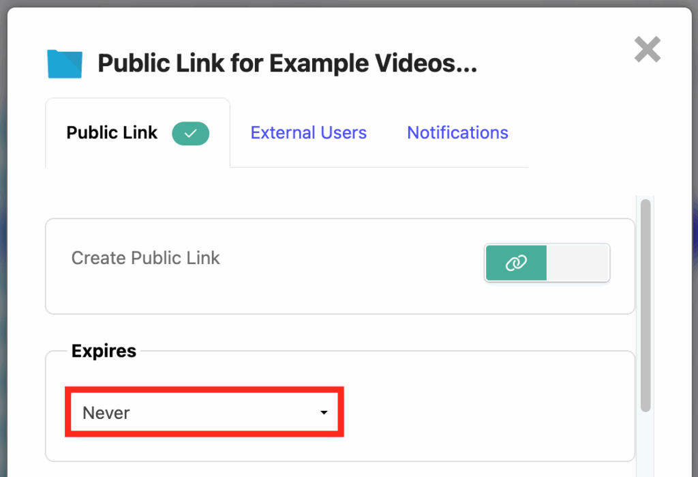Click green checkmark badge on Public Link tab
The width and height of the screenshot is (698, 477).
pyautogui.click(x=190, y=134)
